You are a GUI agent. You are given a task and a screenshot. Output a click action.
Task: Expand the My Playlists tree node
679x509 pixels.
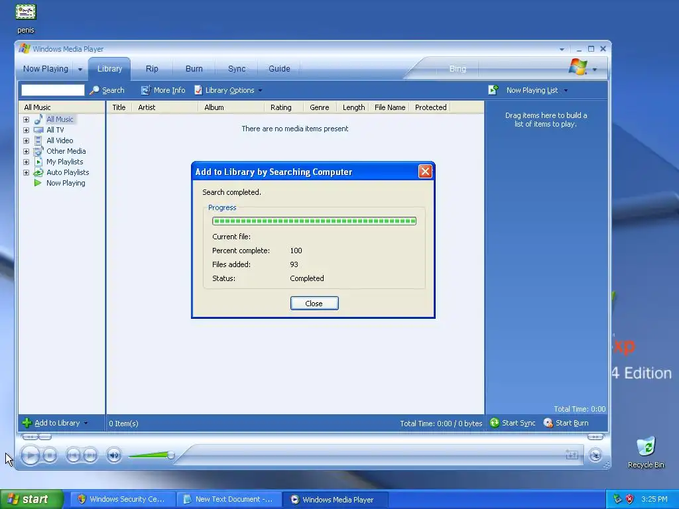click(26, 162)
